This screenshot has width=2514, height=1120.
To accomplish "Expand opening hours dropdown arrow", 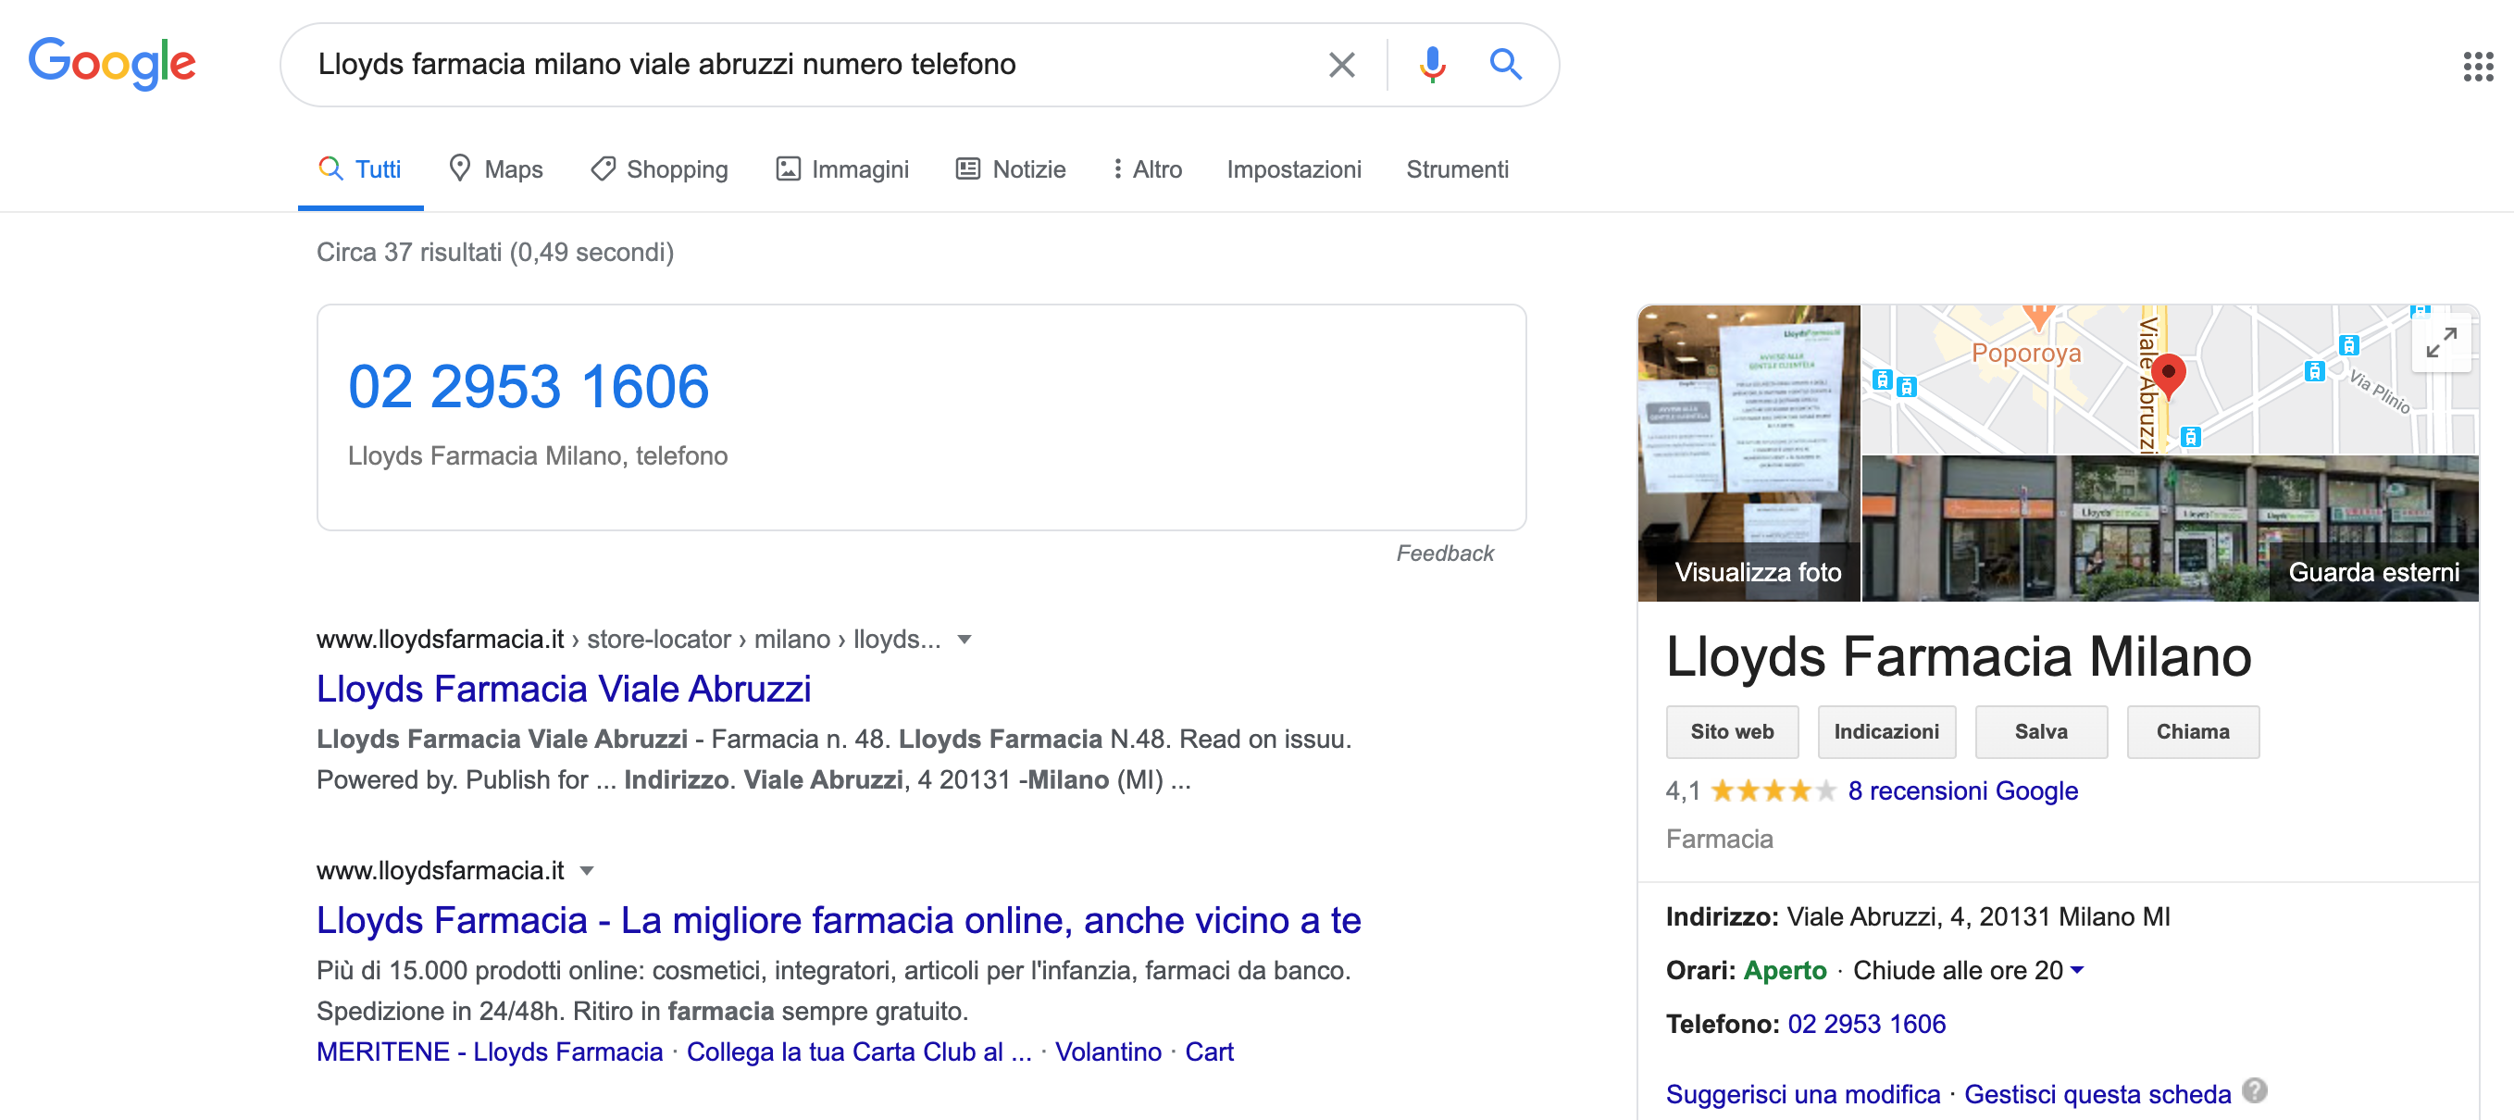I will click(2077, 970).
